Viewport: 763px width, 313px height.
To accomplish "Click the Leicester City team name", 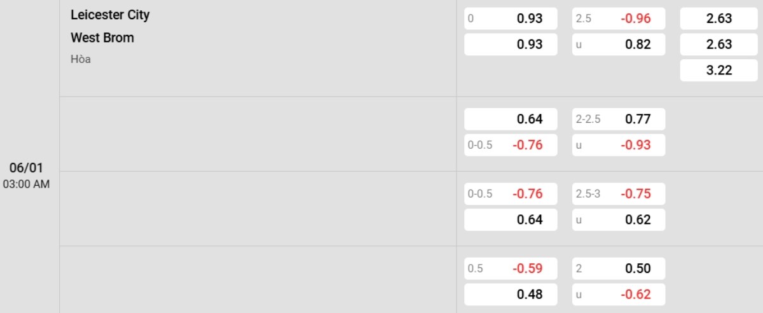I will 110,15.
